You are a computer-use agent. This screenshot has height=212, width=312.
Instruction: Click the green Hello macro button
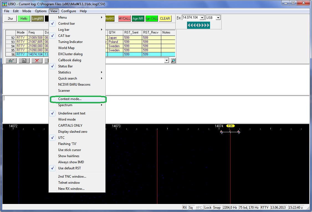[x=24, y=19]
